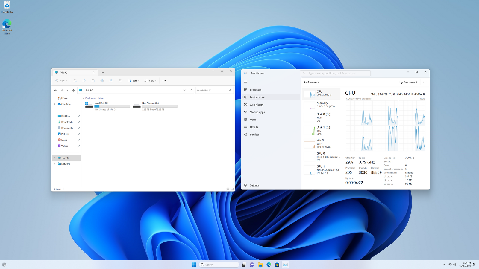The image size is (479, 269).
Task: Switch to the large icons view toggle
Action: (232, 189)
